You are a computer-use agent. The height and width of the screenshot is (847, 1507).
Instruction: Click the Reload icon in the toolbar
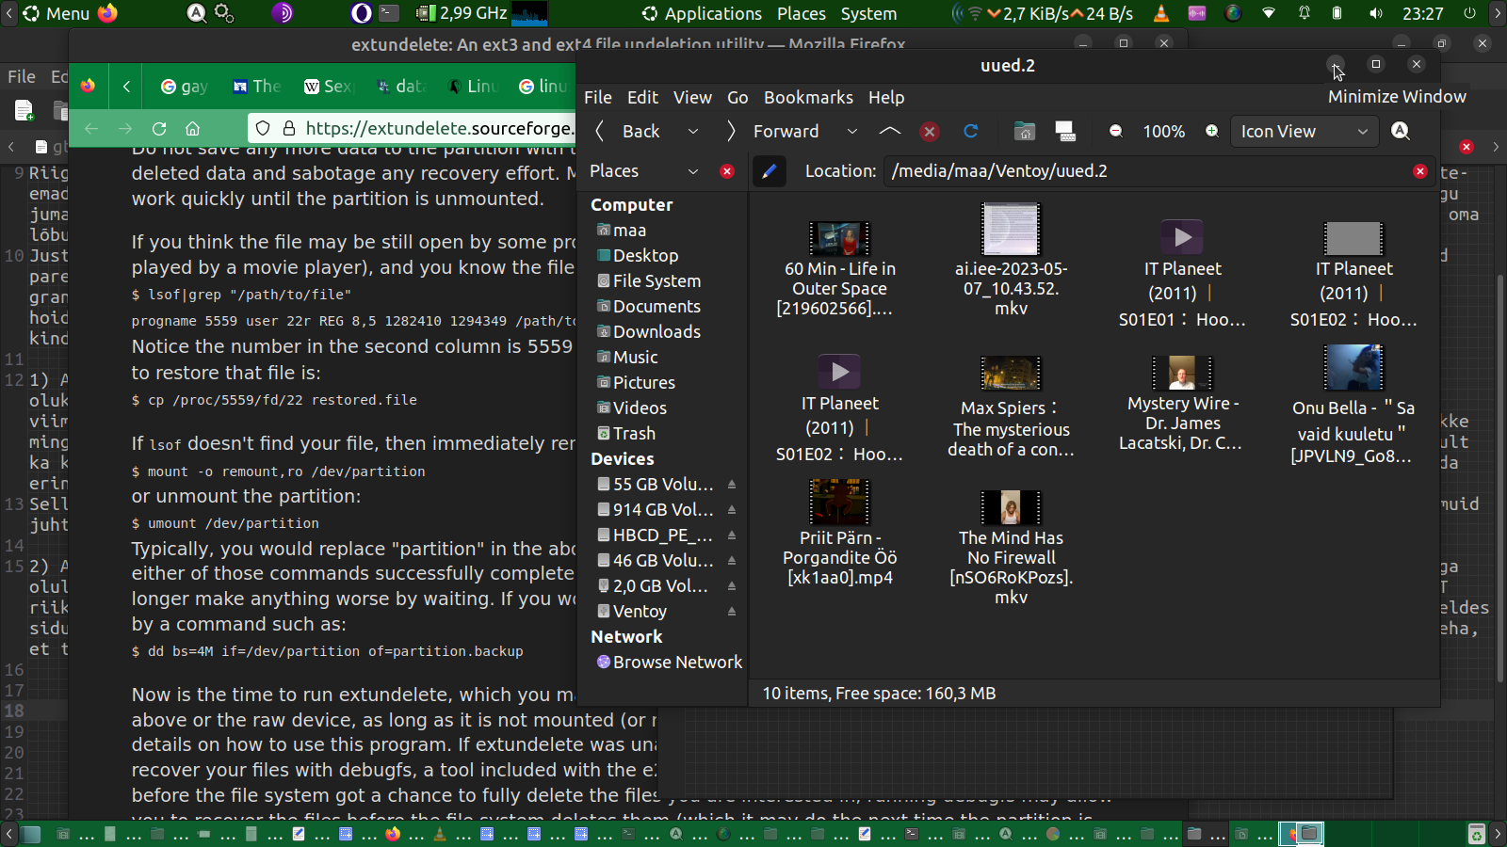(x=970, y=132)
